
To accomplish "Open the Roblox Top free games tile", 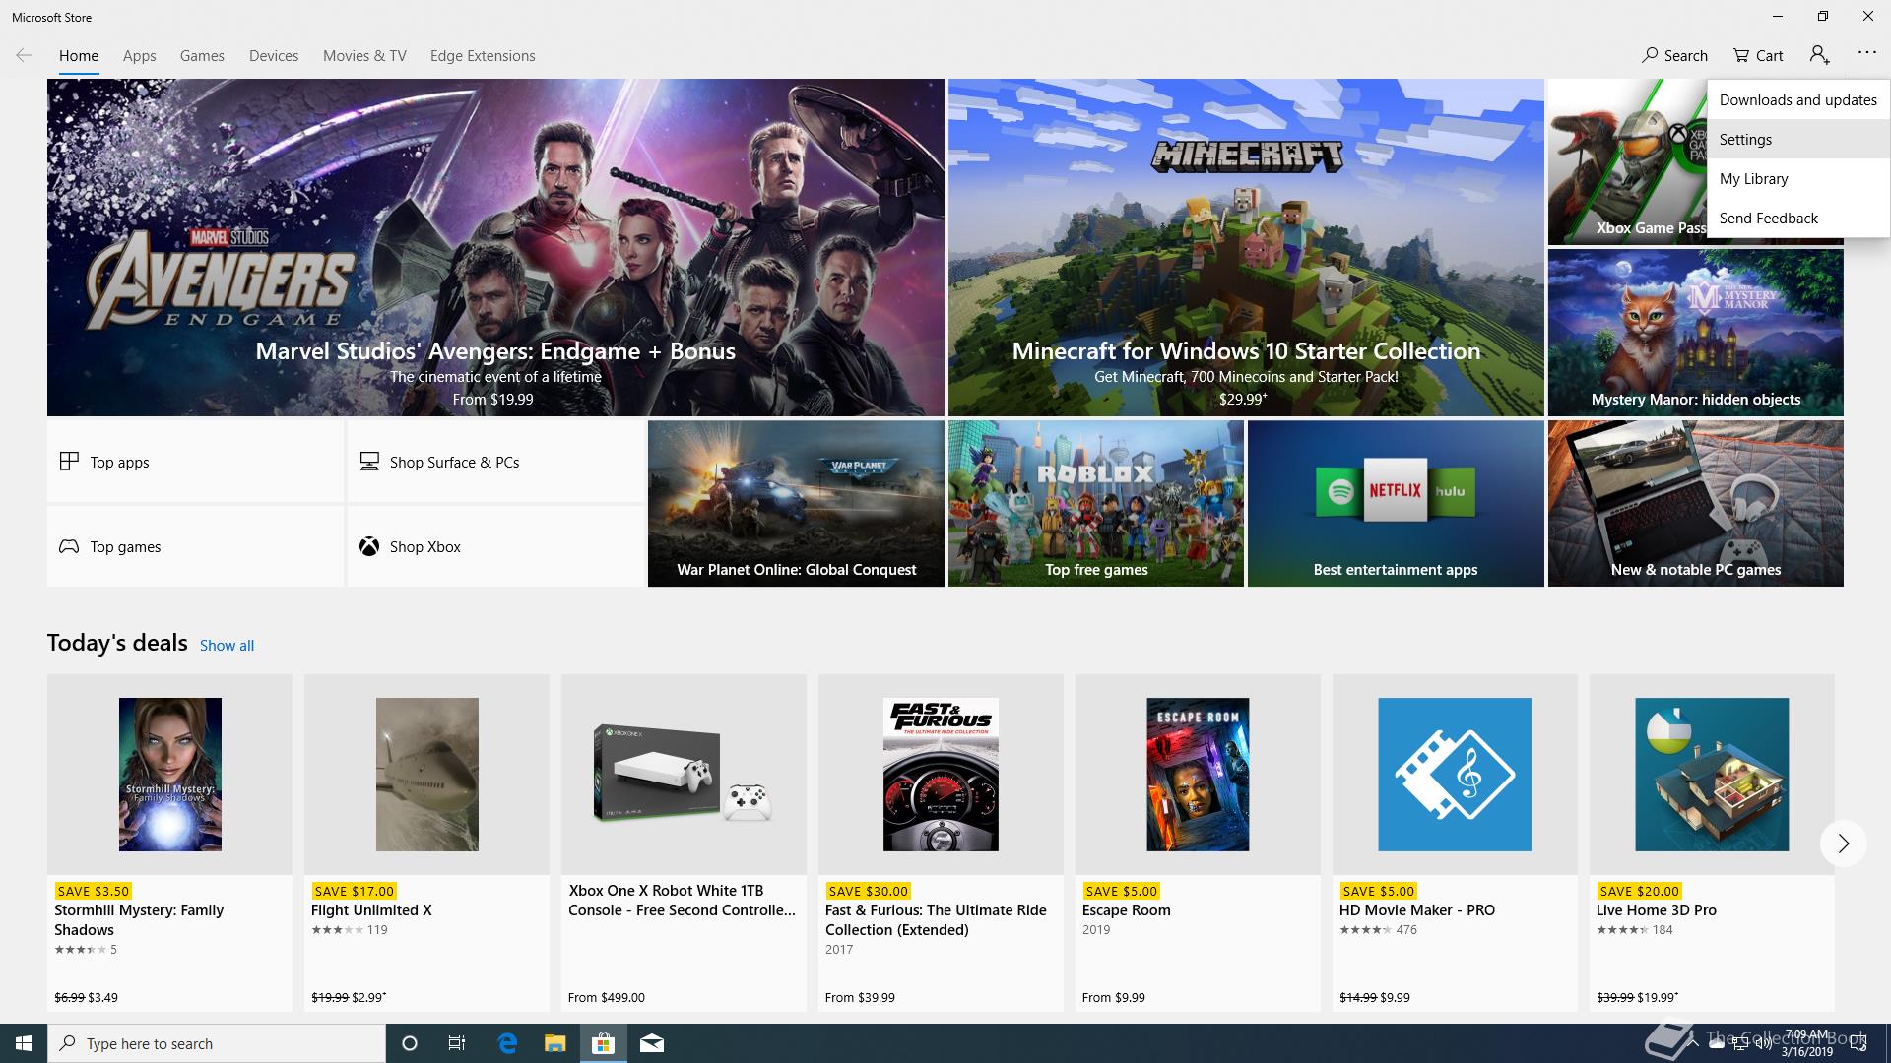I will [x=1096, y=504].
